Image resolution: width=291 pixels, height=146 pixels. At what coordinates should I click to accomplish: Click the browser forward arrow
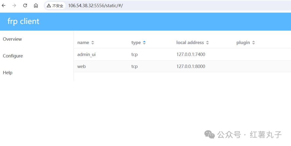tap(14, 6)
